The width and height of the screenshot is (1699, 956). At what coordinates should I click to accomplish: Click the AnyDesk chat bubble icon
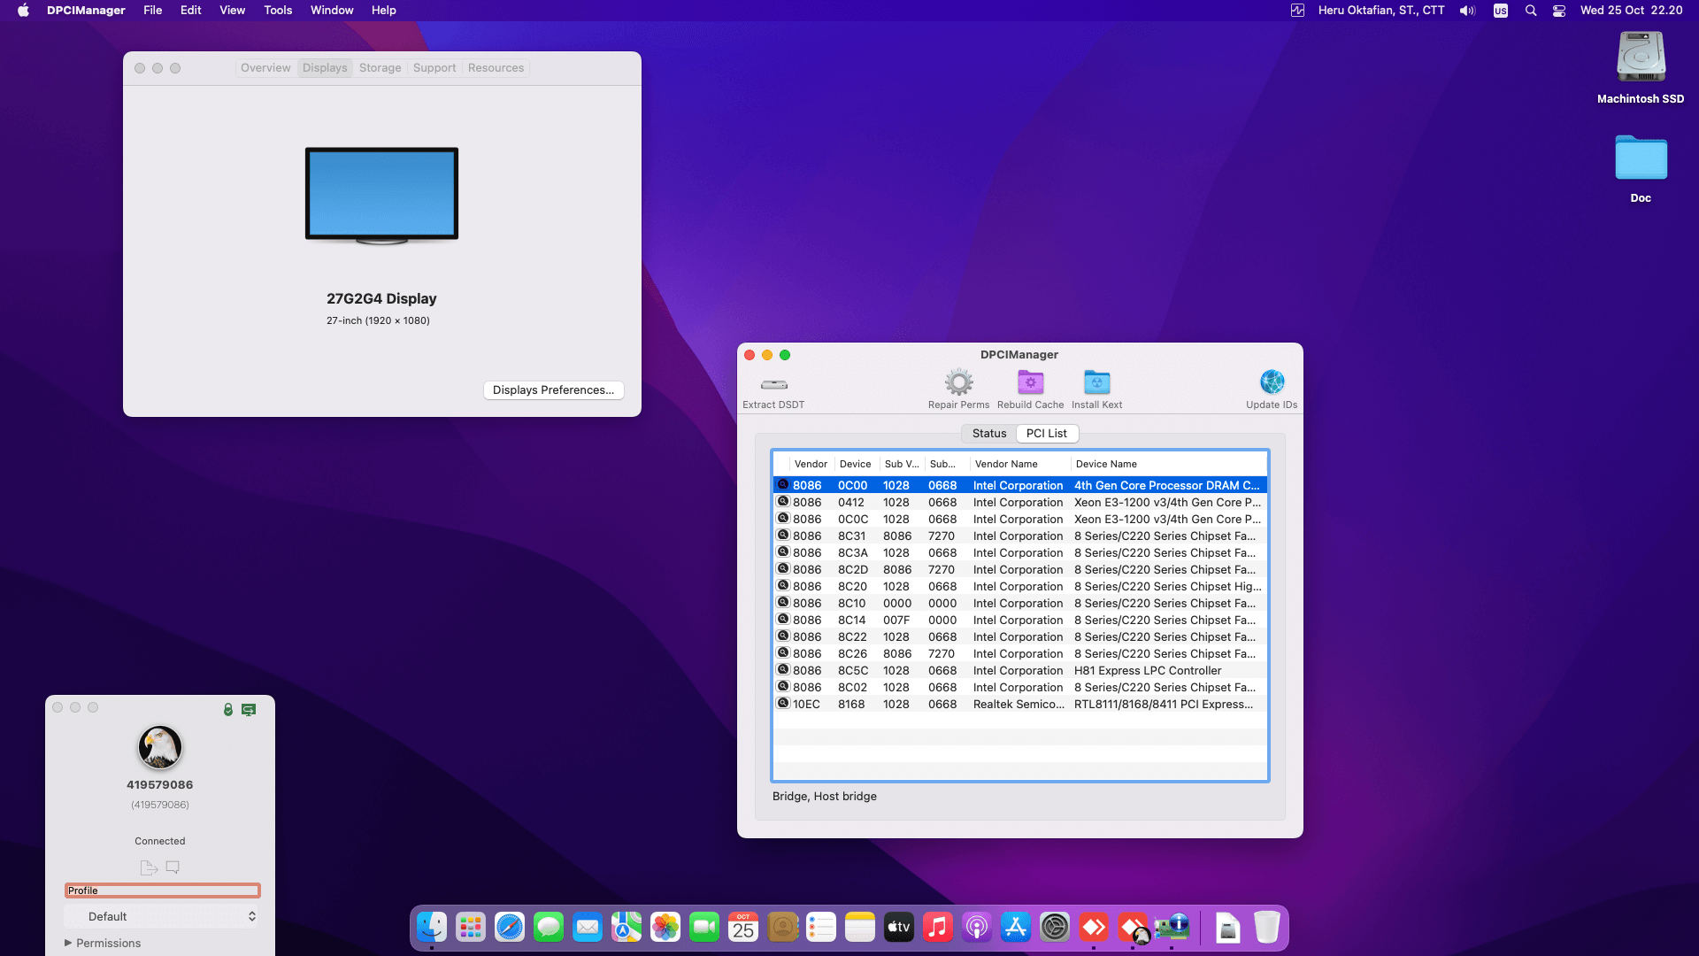tap(173, 867)
